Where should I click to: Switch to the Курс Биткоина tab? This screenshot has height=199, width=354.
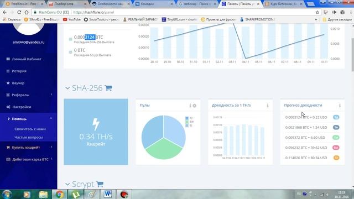pos(283,4)
